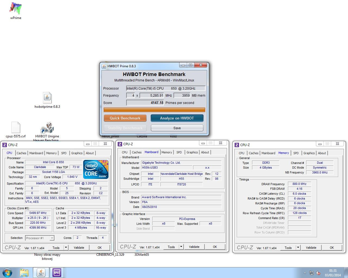Select the 3DMark05 desktop label
348x278 pixels.
click(x=142, y=254)
